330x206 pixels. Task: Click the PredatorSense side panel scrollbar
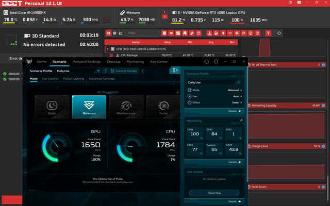(247, 124)
